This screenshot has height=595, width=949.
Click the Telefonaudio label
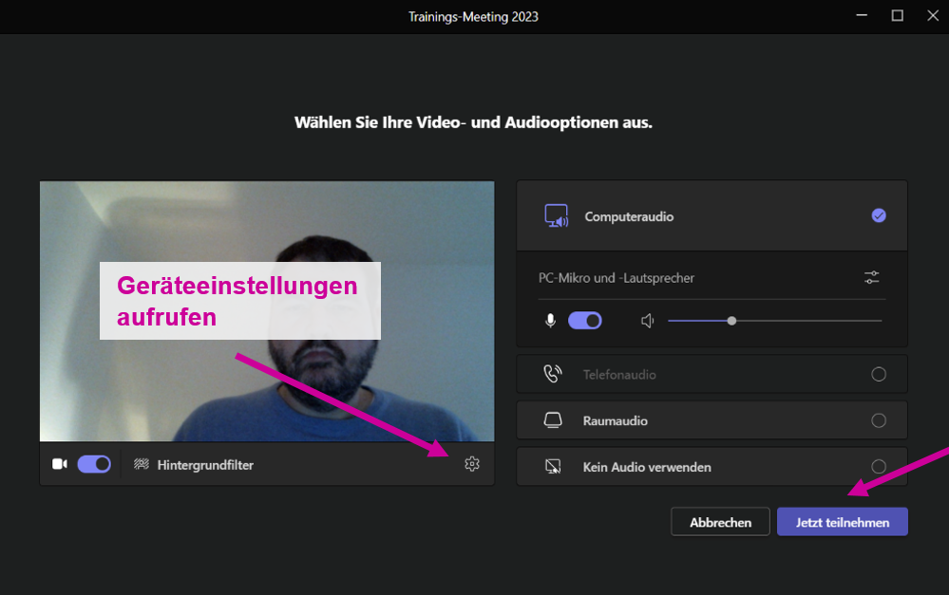[619, 375]
